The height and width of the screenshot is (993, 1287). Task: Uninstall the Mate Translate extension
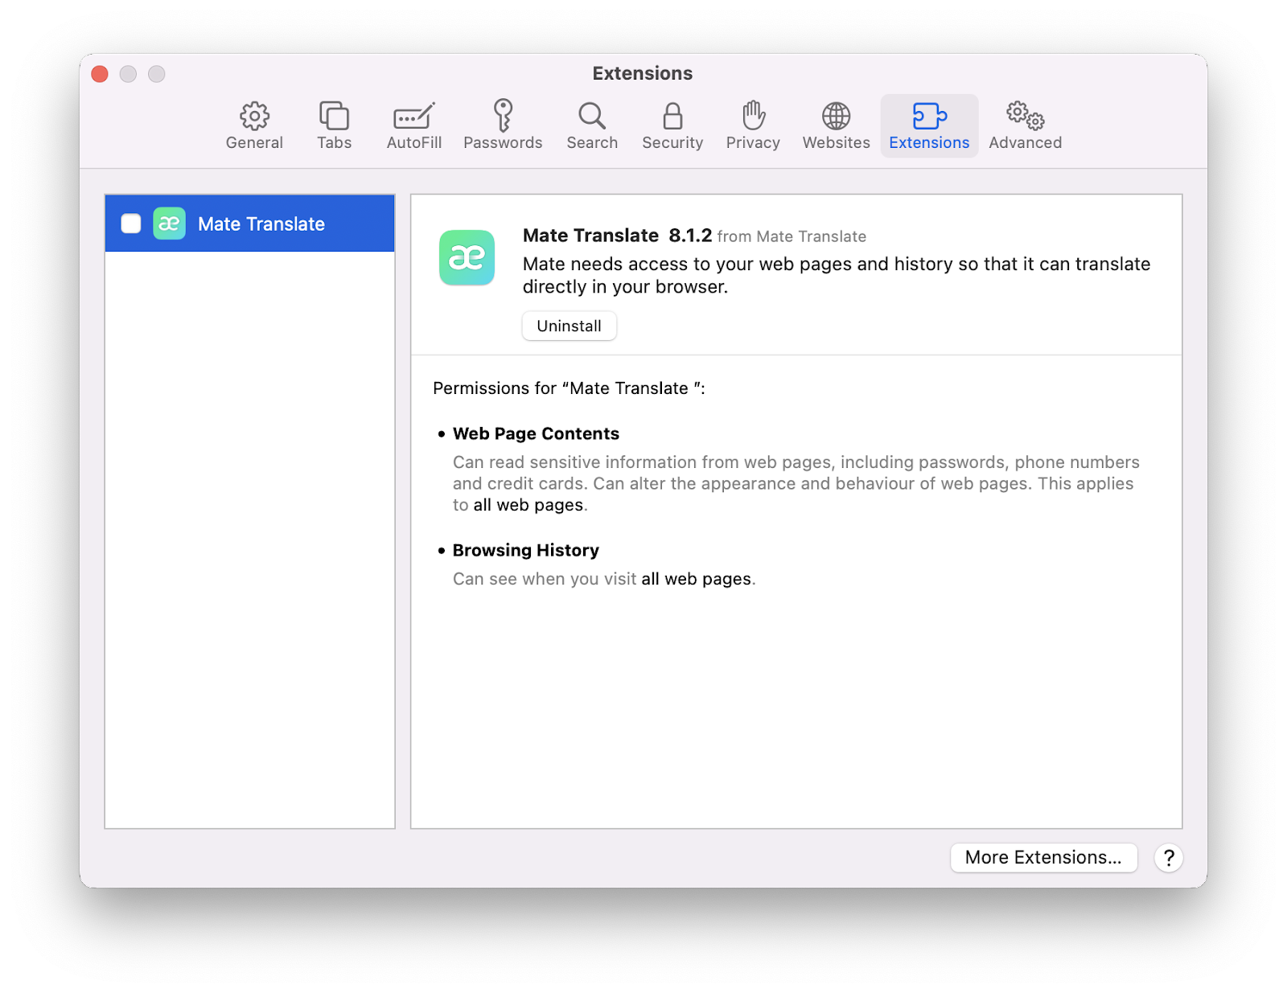click(x=569, y=326)
